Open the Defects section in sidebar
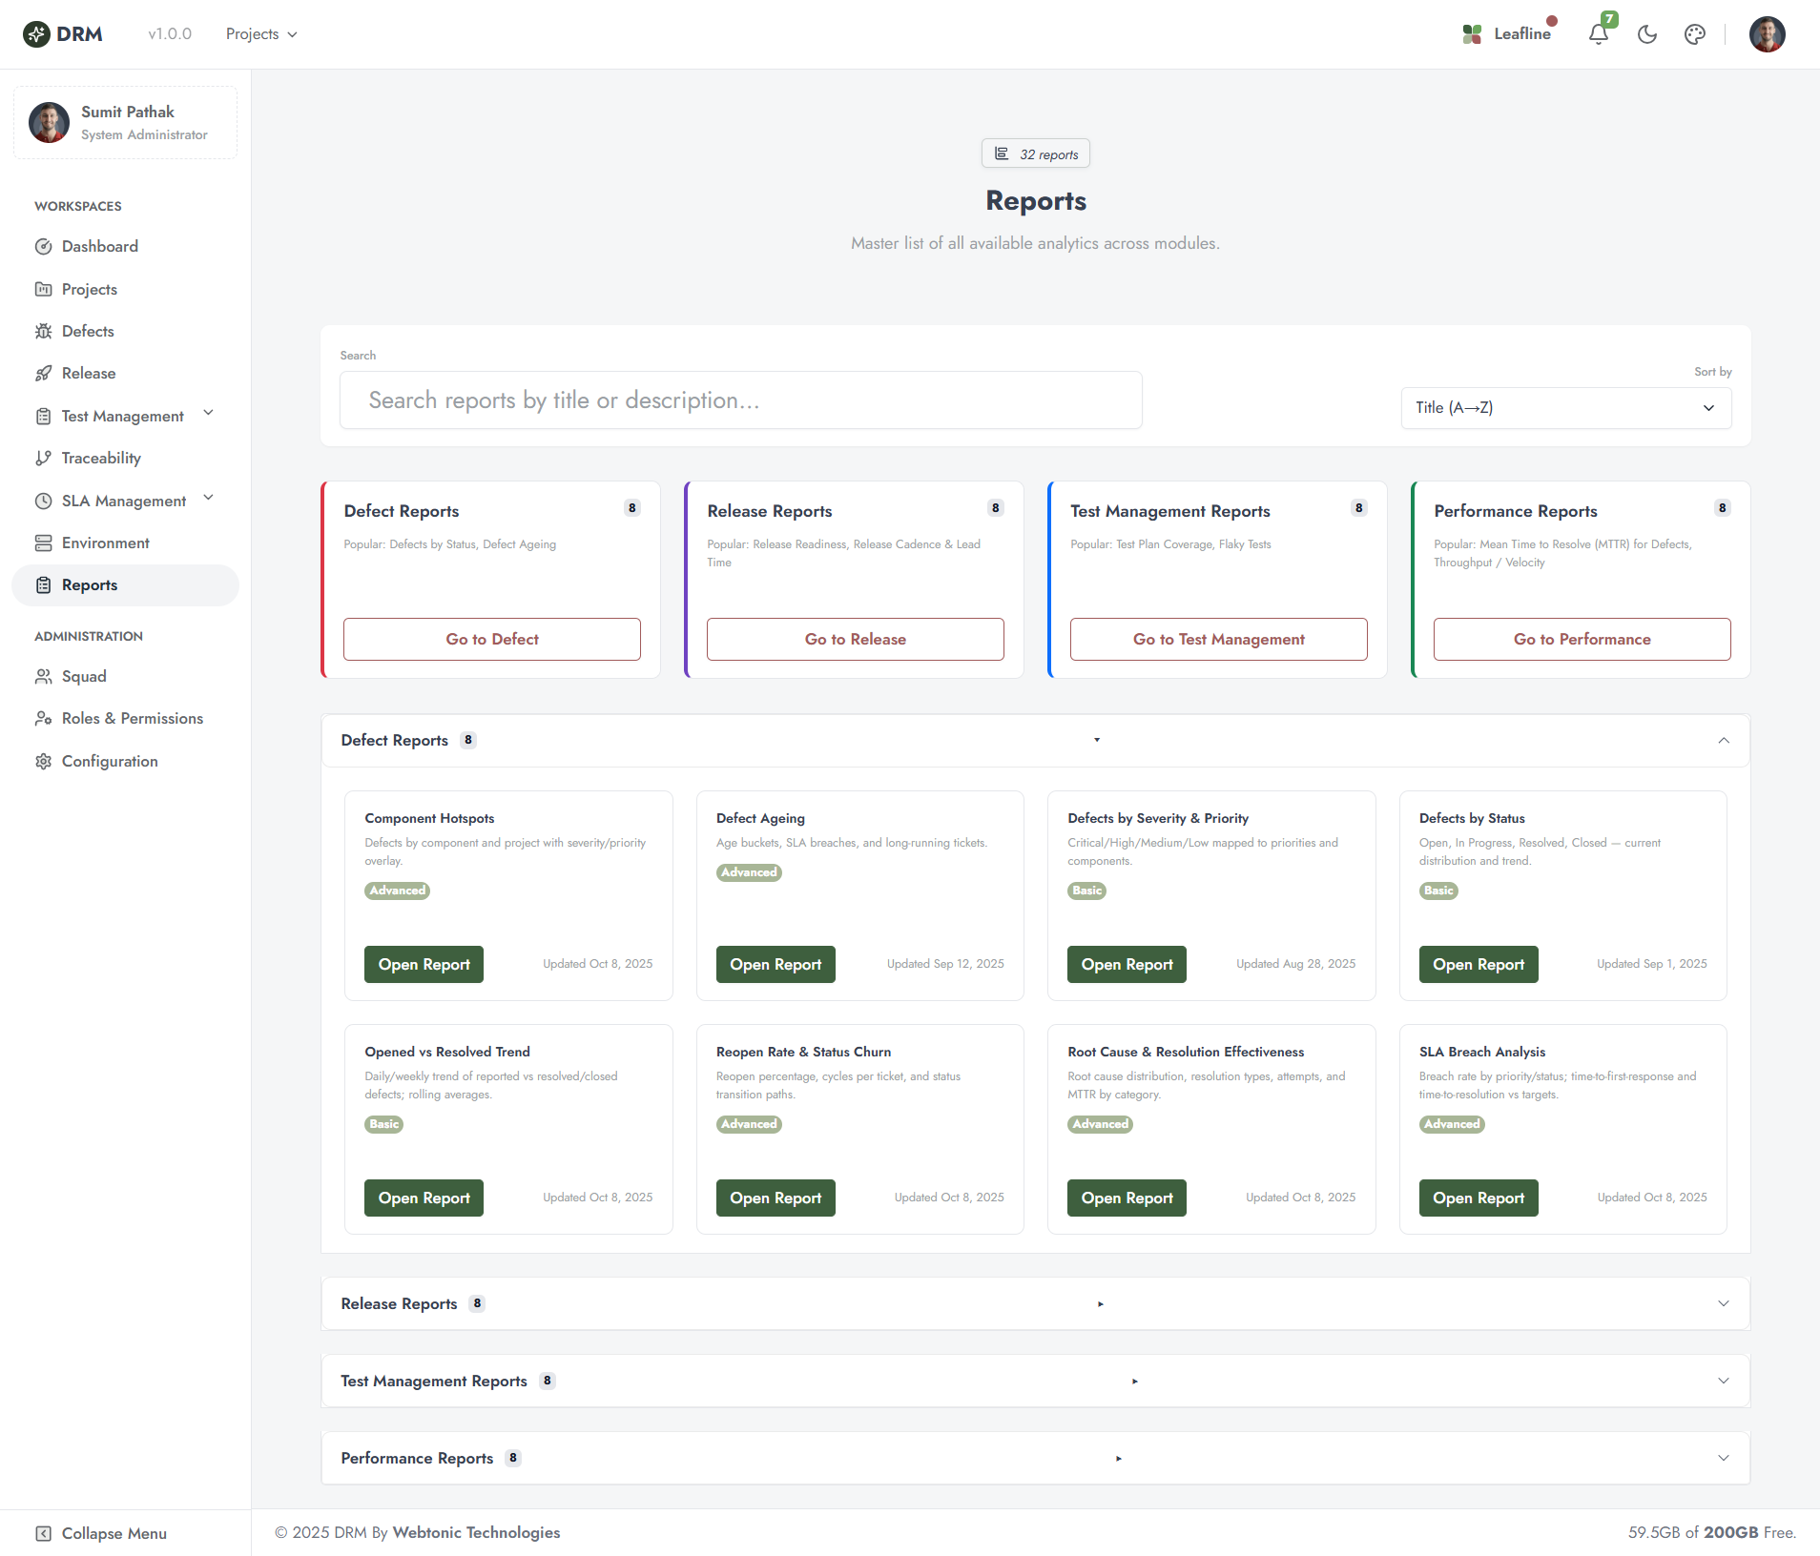The image size is (1820, 1556). pos(88,331)
